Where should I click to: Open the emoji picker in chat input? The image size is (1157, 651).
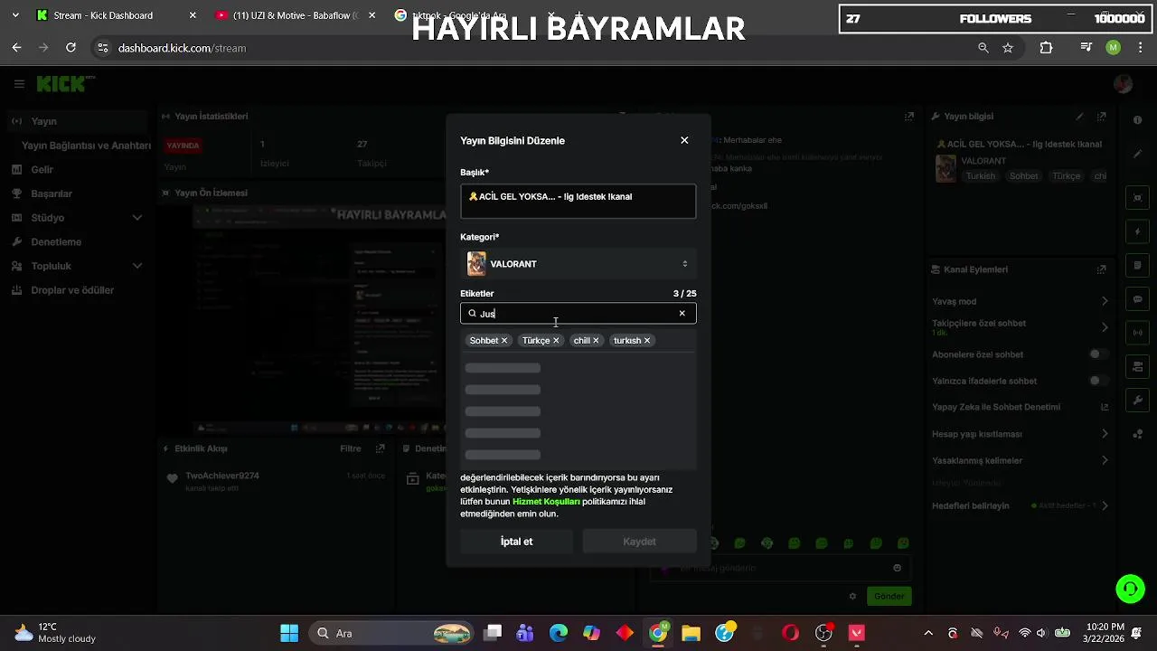point(897,568)
